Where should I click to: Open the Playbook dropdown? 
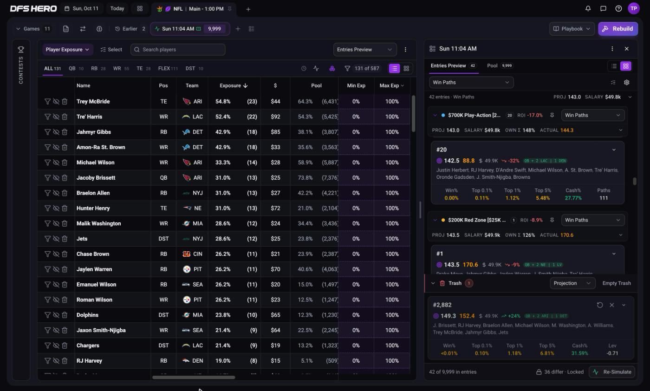pyautogui.click(x=572, y=29)
